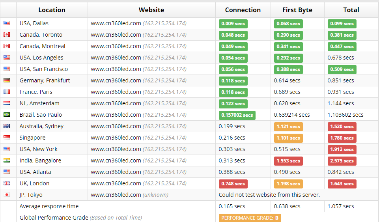Click the orange 1.121 secs first byte badge
Image resolution: width=379 pixels, height=222 pixels.
coord(288,127)
